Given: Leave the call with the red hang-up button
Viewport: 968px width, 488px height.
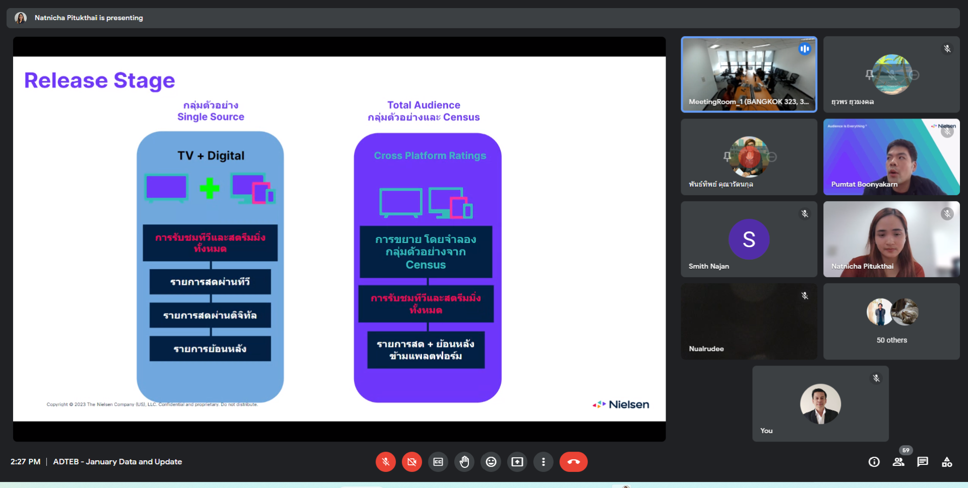Looking at the screenshot, I should click(573, 461).
